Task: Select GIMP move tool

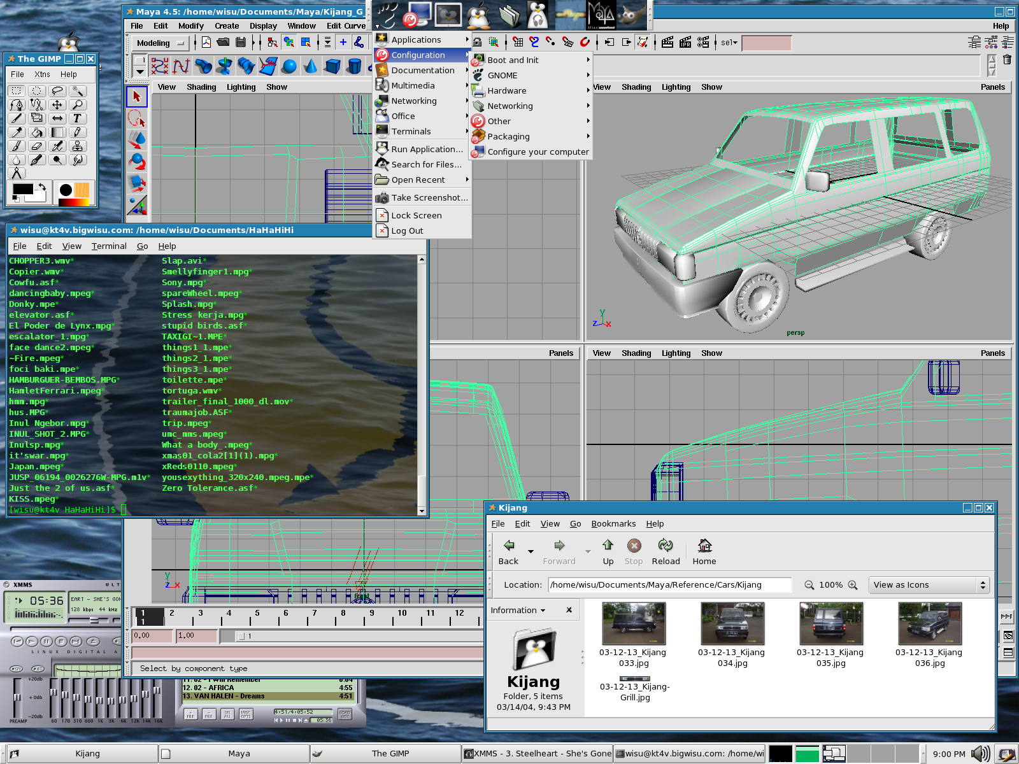Action: click(x=57, y=105)
